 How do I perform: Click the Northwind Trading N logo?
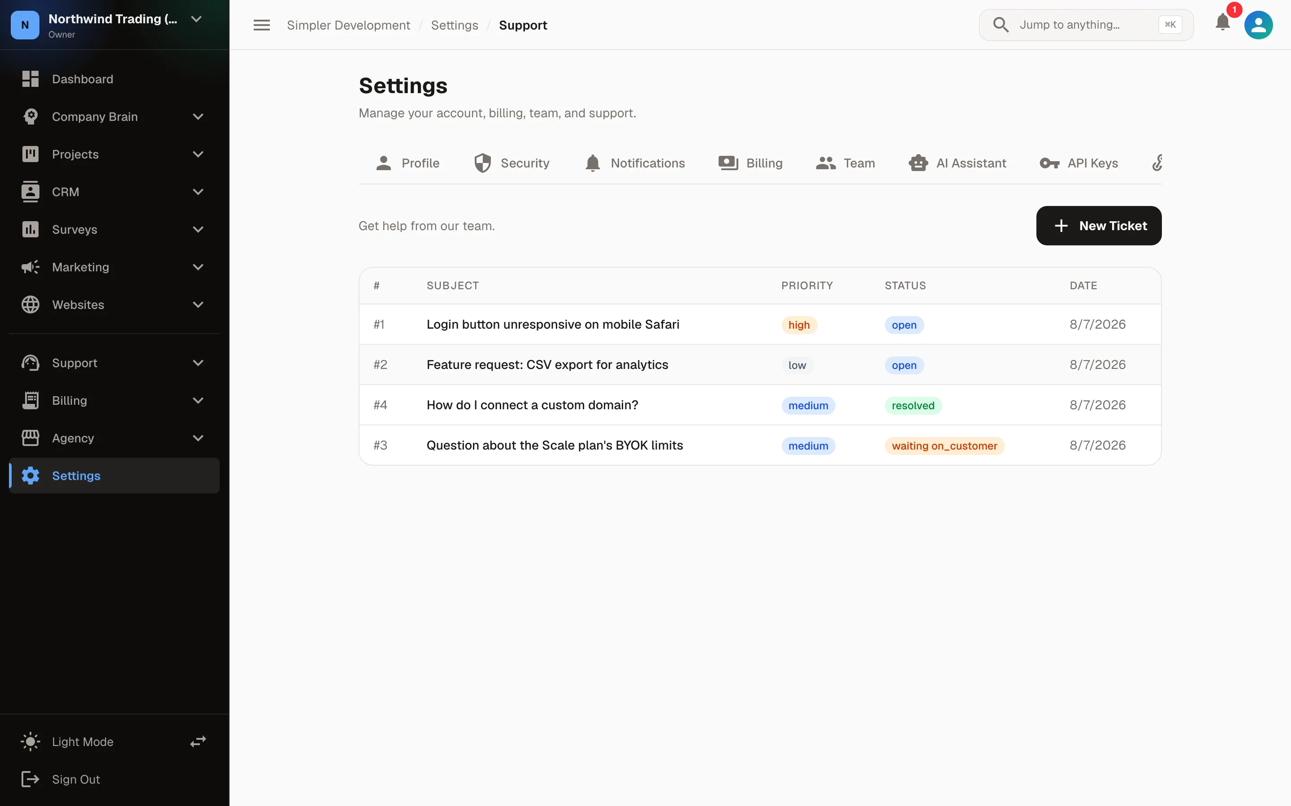click(25, 25)
